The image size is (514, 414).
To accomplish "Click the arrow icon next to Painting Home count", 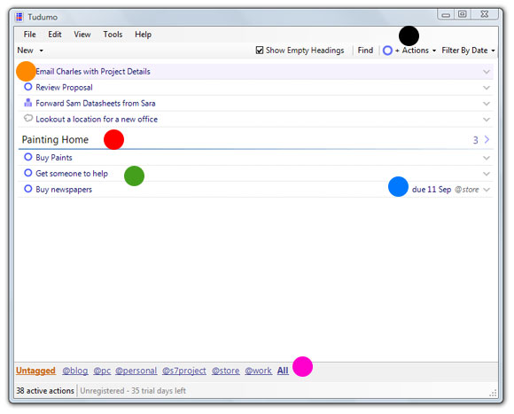I will pyautogui.click(x=487, y=140).
